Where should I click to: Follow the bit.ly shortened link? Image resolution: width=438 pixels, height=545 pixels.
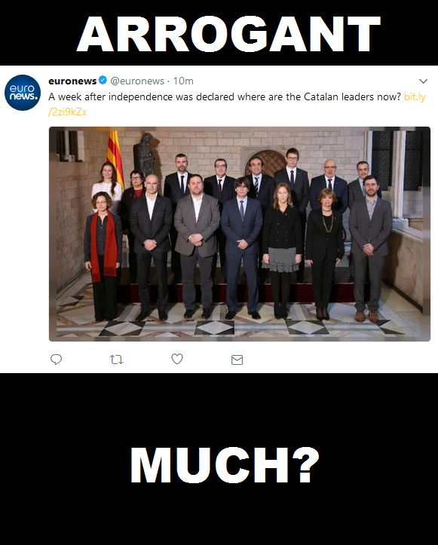415,96
